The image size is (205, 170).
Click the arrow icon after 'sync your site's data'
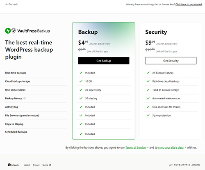(x=185, y=147)
